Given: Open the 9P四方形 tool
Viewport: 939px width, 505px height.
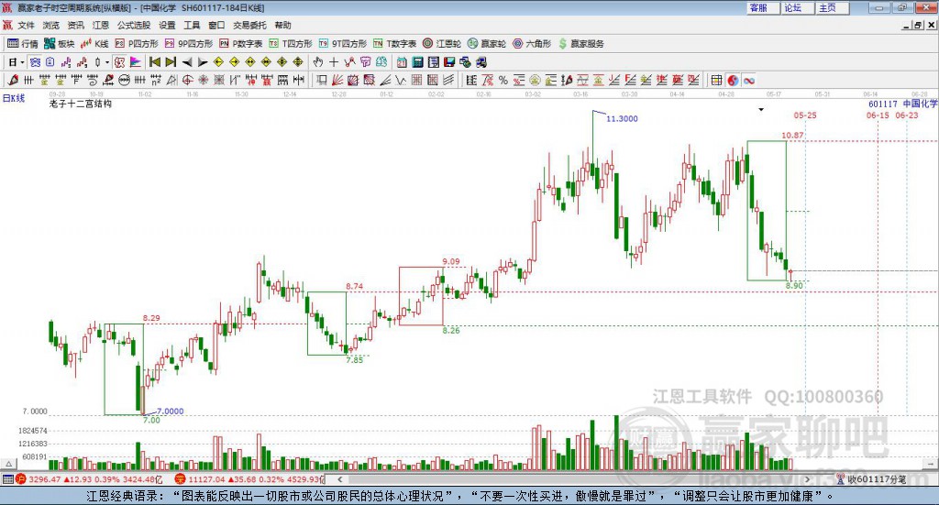Looking at the screenshot, I should (x=189, y=44).
